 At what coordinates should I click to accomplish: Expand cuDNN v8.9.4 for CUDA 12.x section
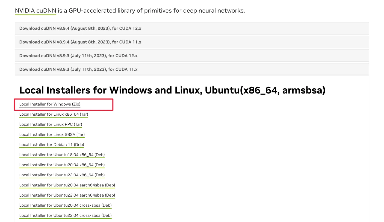coord(80,28)
